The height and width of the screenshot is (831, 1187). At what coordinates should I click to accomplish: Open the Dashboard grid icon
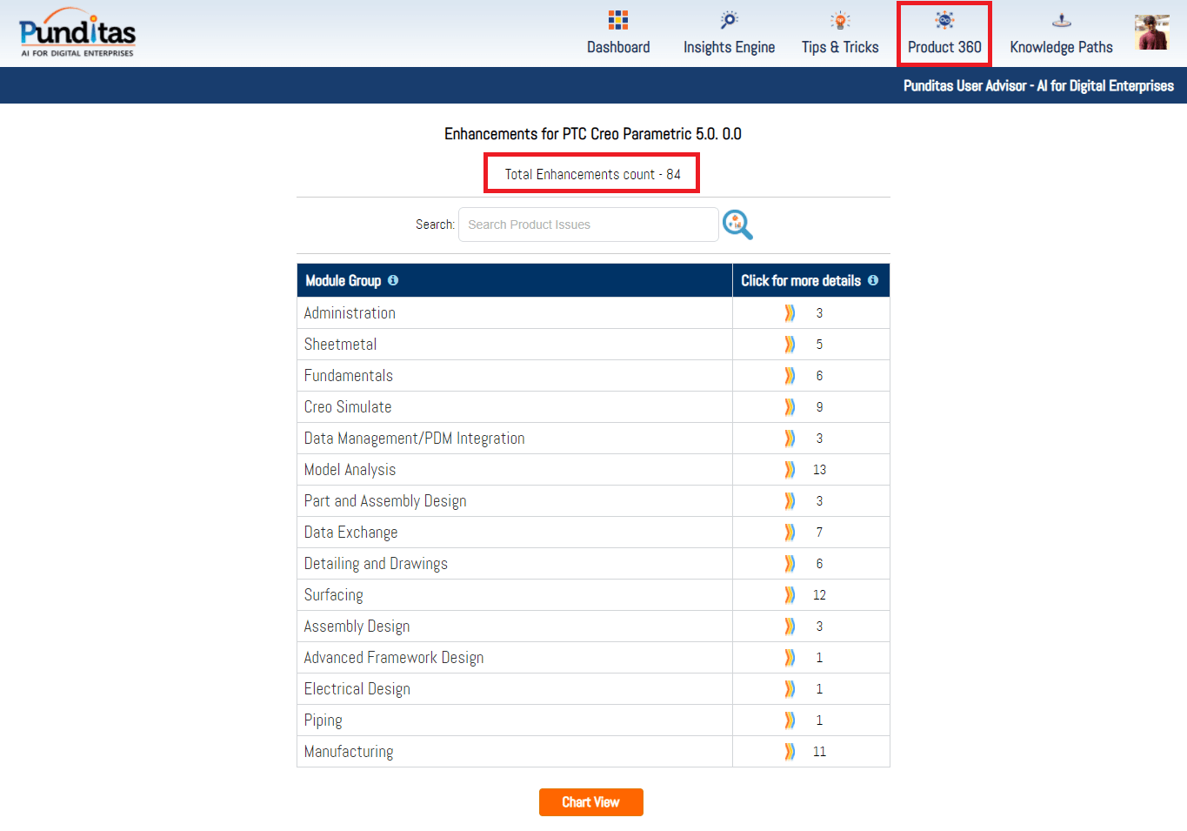[618, 20]
